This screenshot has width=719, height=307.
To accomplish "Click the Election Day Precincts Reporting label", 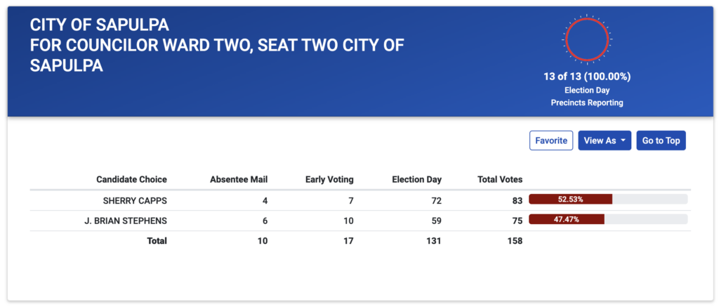I will click(x=587, y=97).
